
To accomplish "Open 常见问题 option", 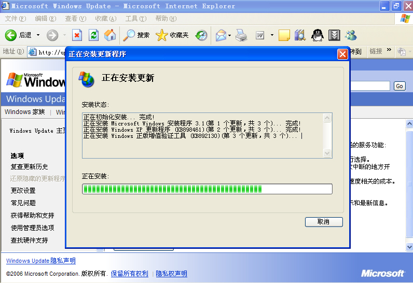I will click(x=23, y=203).
